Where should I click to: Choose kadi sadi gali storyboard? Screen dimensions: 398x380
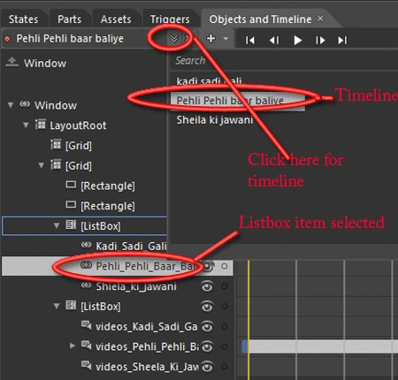[x=209, y=81]
